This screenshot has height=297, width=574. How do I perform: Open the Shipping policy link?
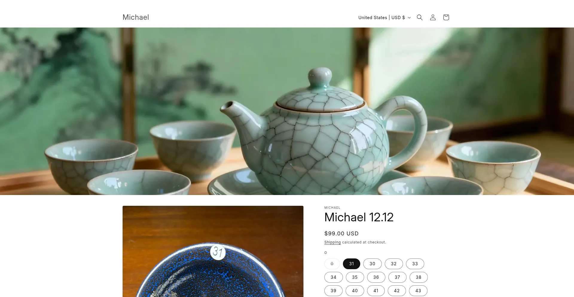coord(332,242)
